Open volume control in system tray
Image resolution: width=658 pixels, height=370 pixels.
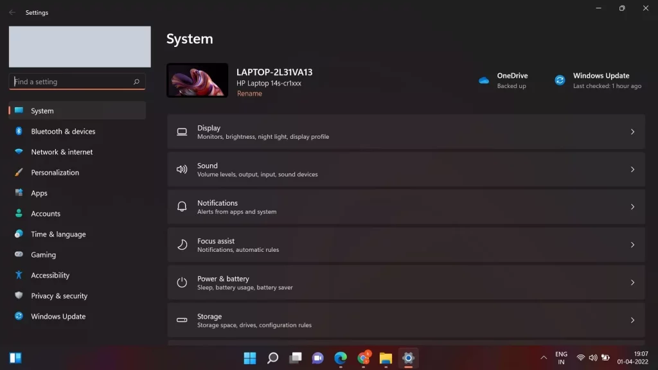(593, 358)
